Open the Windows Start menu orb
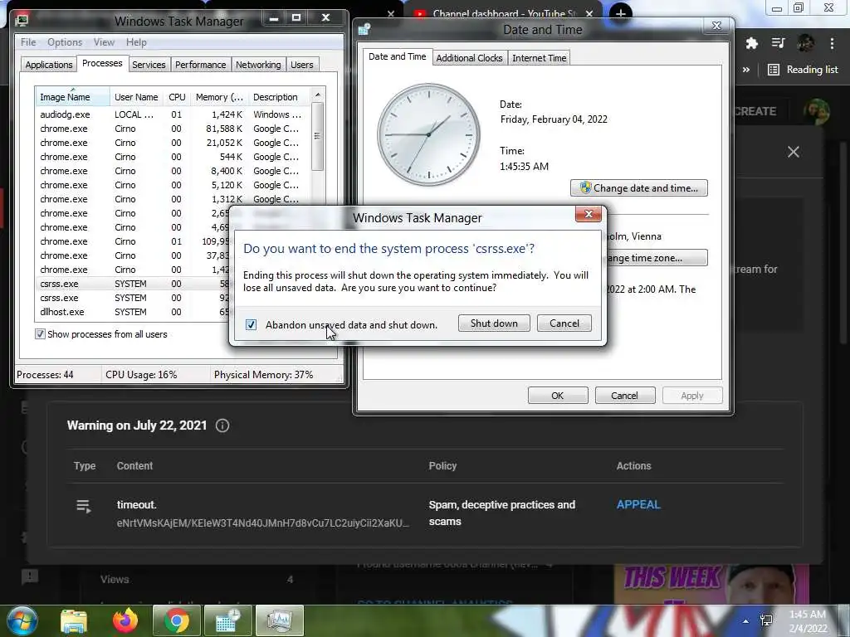 click(22, 620)
